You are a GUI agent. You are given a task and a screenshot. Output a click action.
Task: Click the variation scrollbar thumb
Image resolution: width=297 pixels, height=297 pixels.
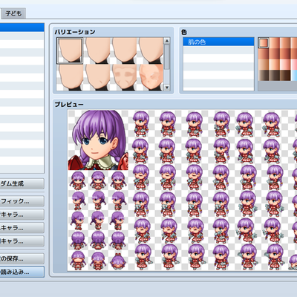pyautogui.click(x=167, y=57)
